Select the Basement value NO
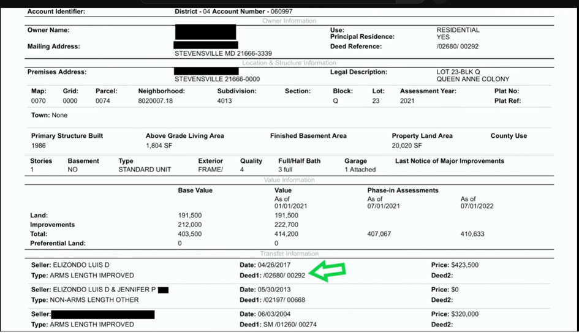 click(x=73, y=170)
